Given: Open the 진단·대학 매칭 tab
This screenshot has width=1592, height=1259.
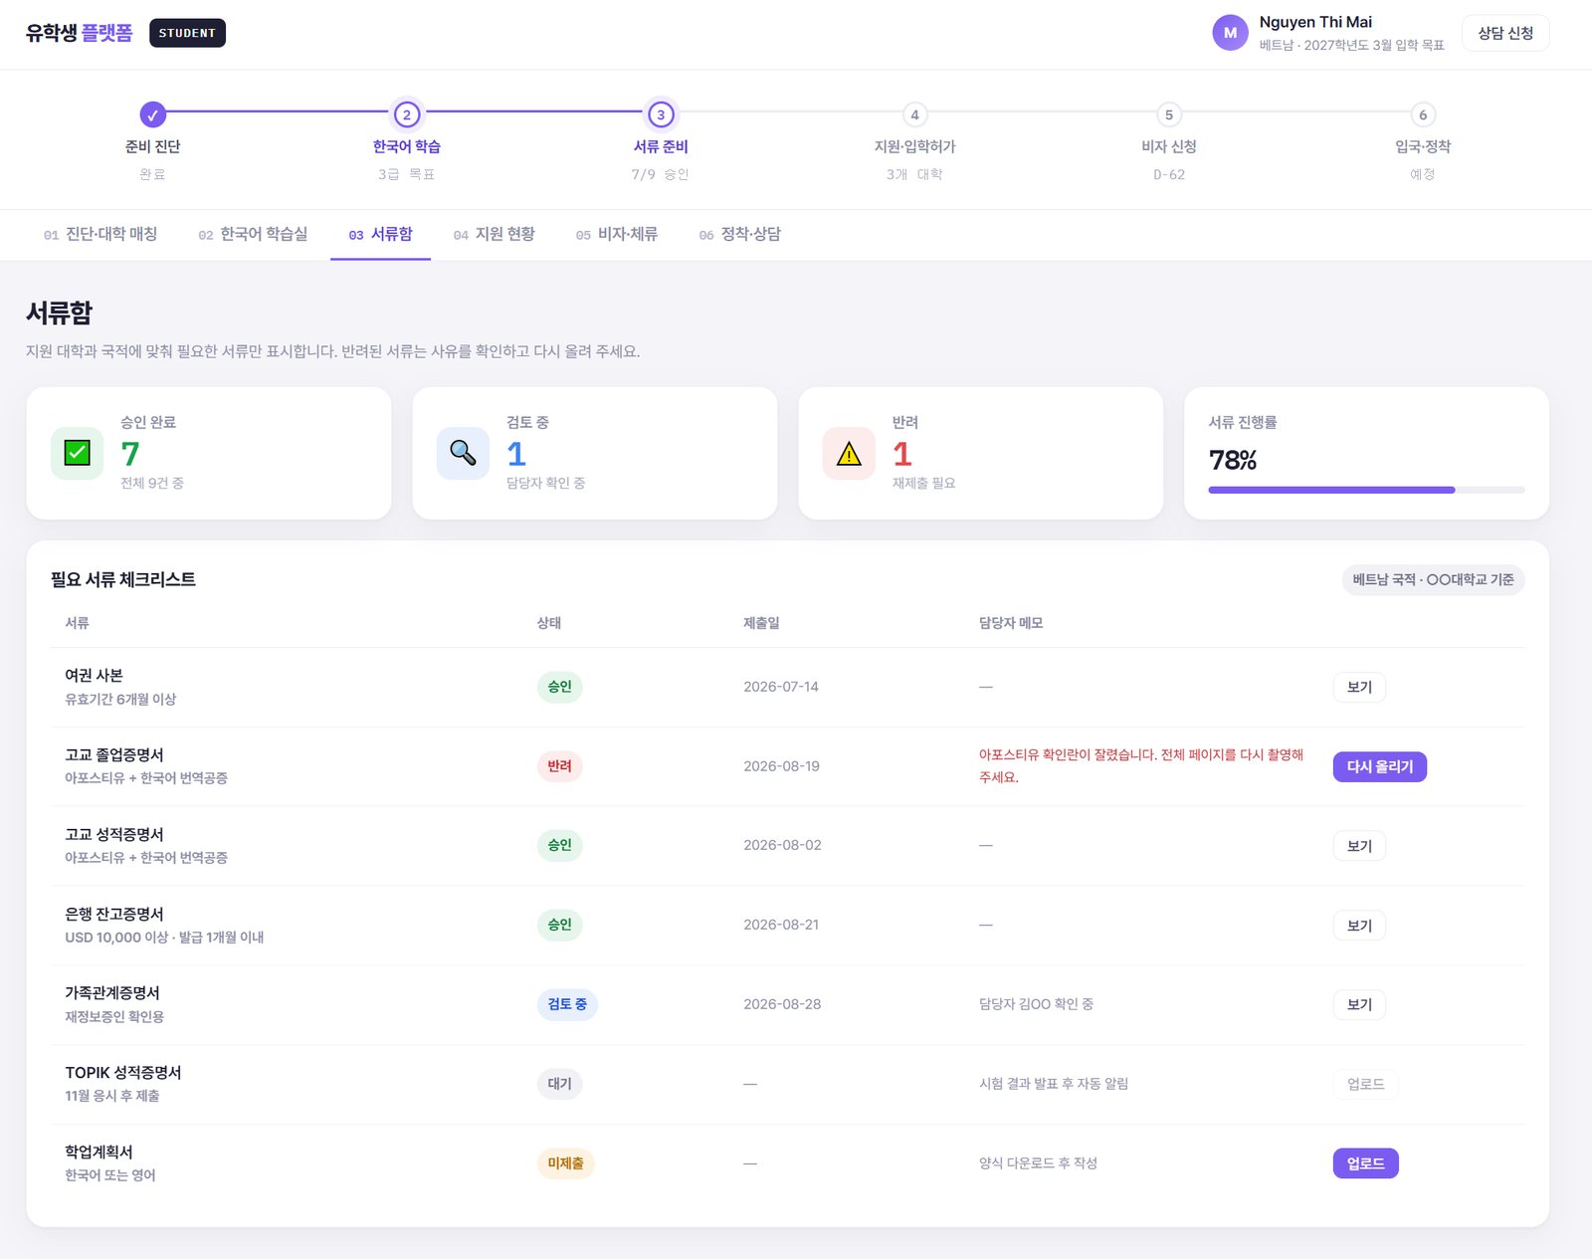Looking at the screenshot, I should (100, 234).
